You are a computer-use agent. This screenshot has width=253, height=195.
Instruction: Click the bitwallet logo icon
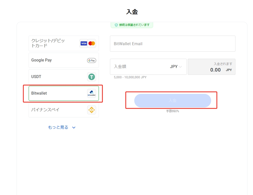tap(92, 93)
